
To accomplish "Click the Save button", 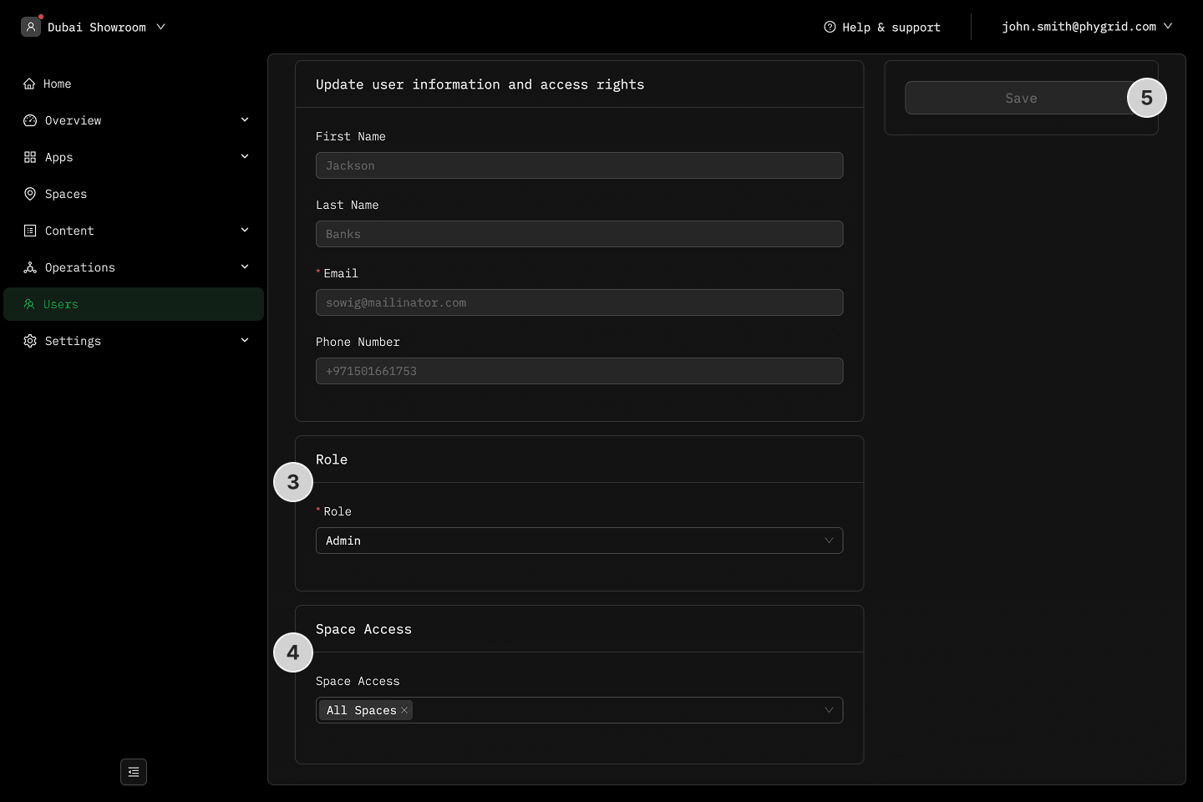I will tap(1020, 98).
